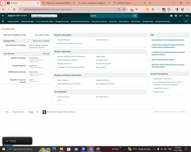The height and width of the screenshot is (152, 191).
Task: Show hidden system tray icons
Action: tap(155, 149)
